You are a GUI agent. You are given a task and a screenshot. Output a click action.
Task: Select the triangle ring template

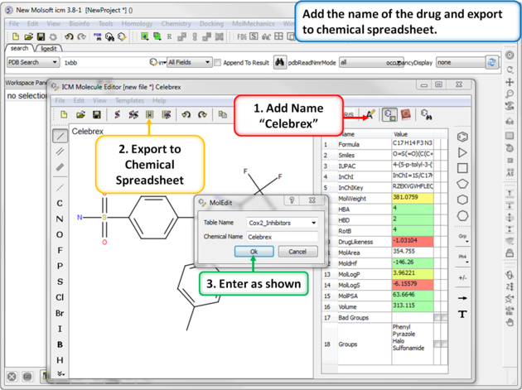462,152
